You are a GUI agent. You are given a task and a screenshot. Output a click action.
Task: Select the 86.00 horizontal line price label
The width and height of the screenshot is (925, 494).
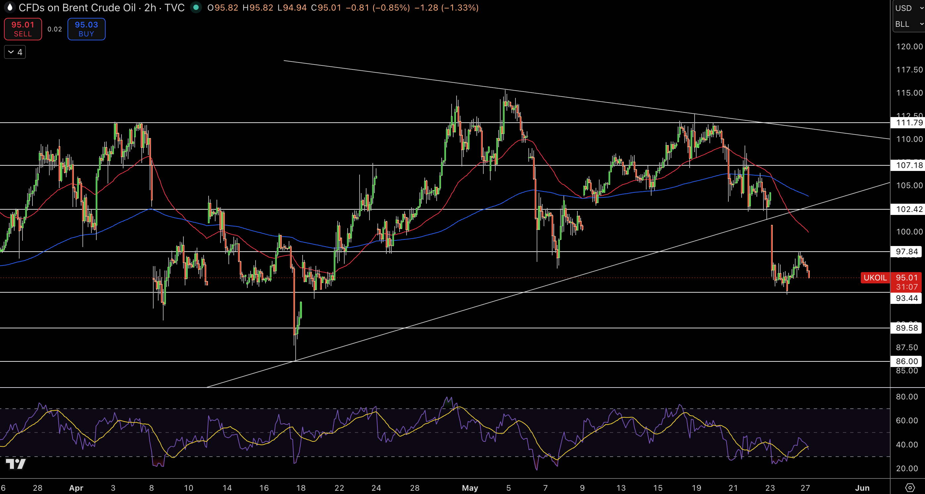[x=906, y=361]
